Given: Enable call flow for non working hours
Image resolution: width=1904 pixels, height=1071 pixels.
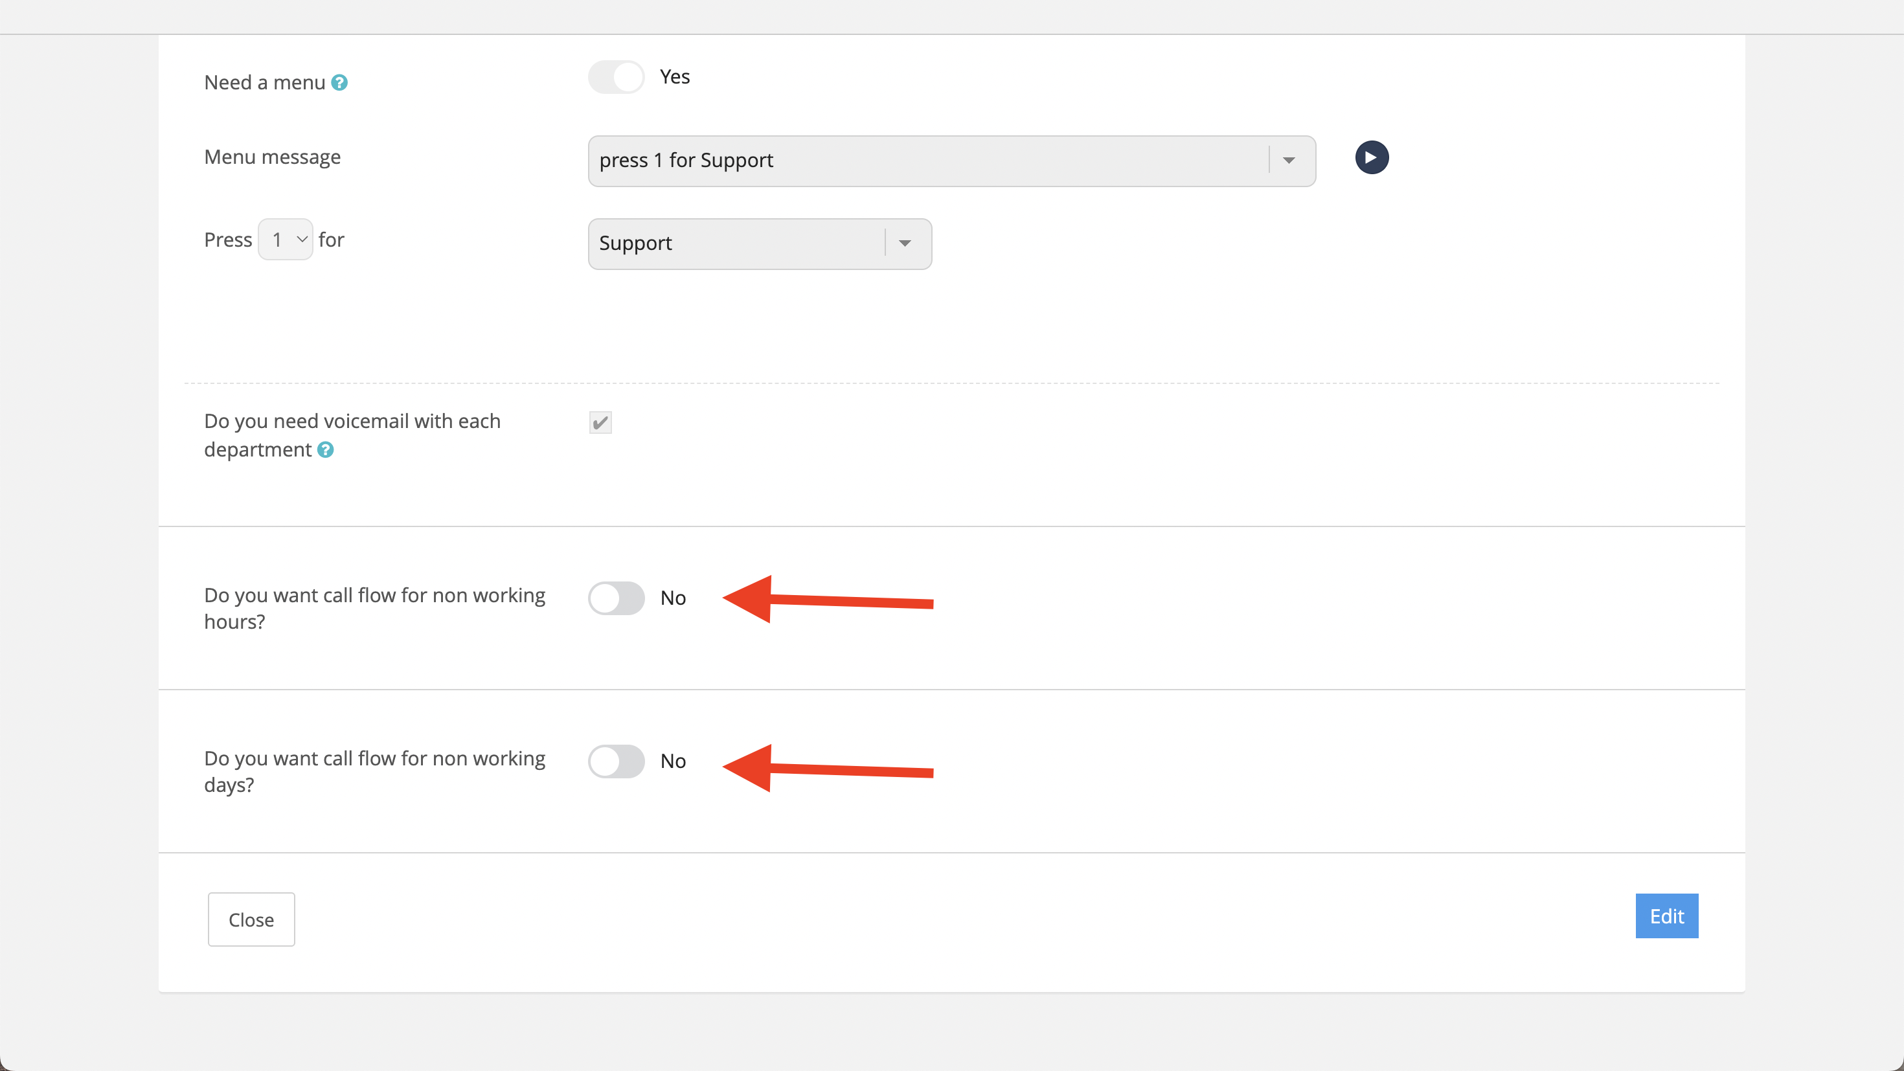Looking at the screenshot, I should 616,598.
